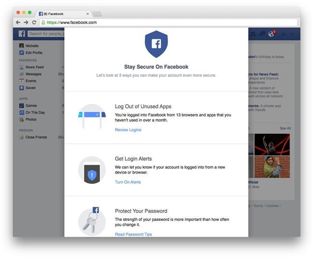
Task: Open Events in the left sidebar
Action: (x=30, y=81)
